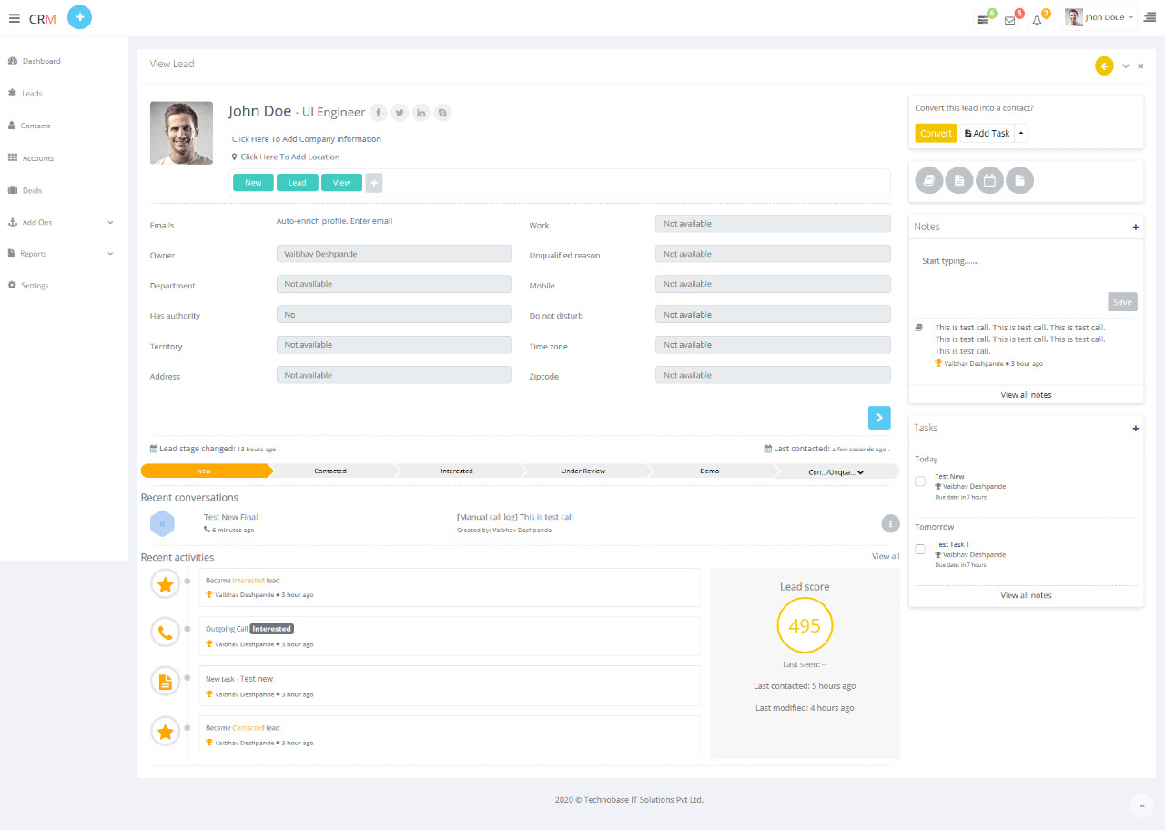
Task: Click the Owner field Vaibhav Deshpande
Action: pyautogui.click(x=393, y=254)
